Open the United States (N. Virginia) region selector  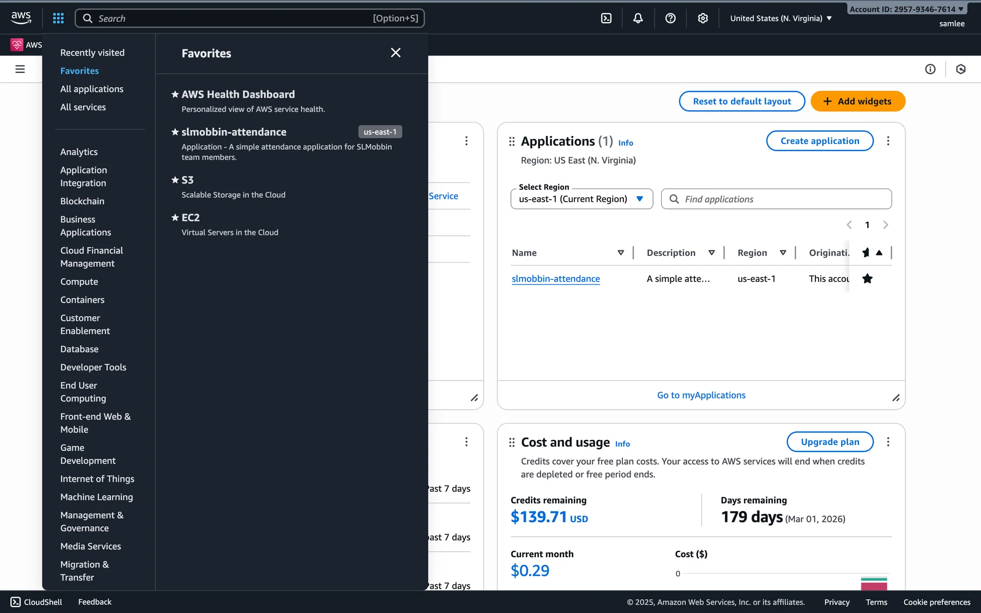pos(780,18)
